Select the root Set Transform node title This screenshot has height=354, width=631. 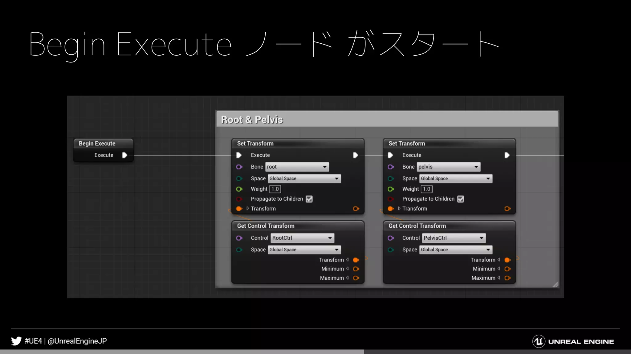255,144
